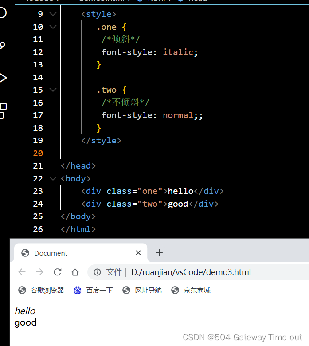The width and height of the screenshot is (309, 346).
Task: Open the Source Control activity bar icon
Action: click(2, 45)
